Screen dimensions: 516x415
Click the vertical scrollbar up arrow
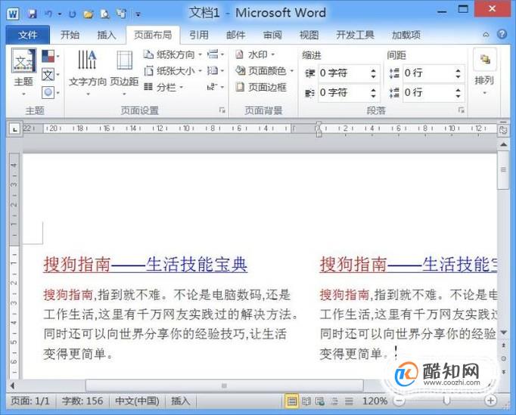503,144
